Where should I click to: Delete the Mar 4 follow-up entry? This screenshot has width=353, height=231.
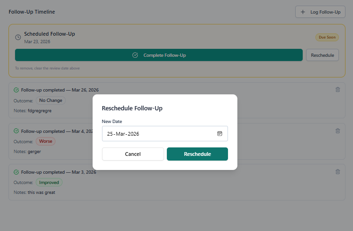(337, 131)
